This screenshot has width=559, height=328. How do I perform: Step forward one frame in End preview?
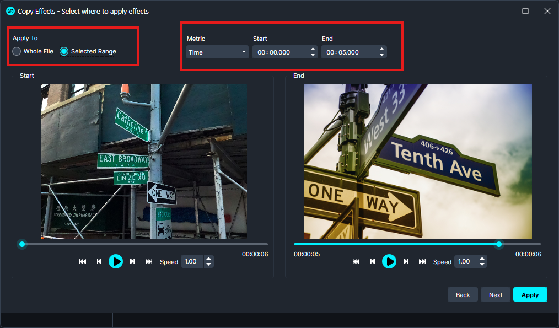tap(406, 261)
